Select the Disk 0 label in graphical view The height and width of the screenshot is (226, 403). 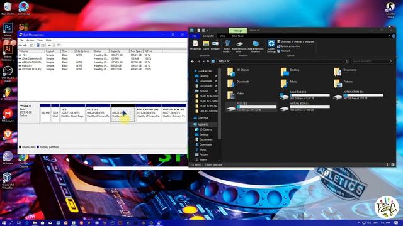pyautogui.click(x=28, y=113)
